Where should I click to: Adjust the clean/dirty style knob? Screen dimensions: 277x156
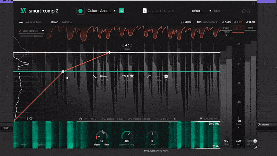pyautogui.click(x=101, y=135)
